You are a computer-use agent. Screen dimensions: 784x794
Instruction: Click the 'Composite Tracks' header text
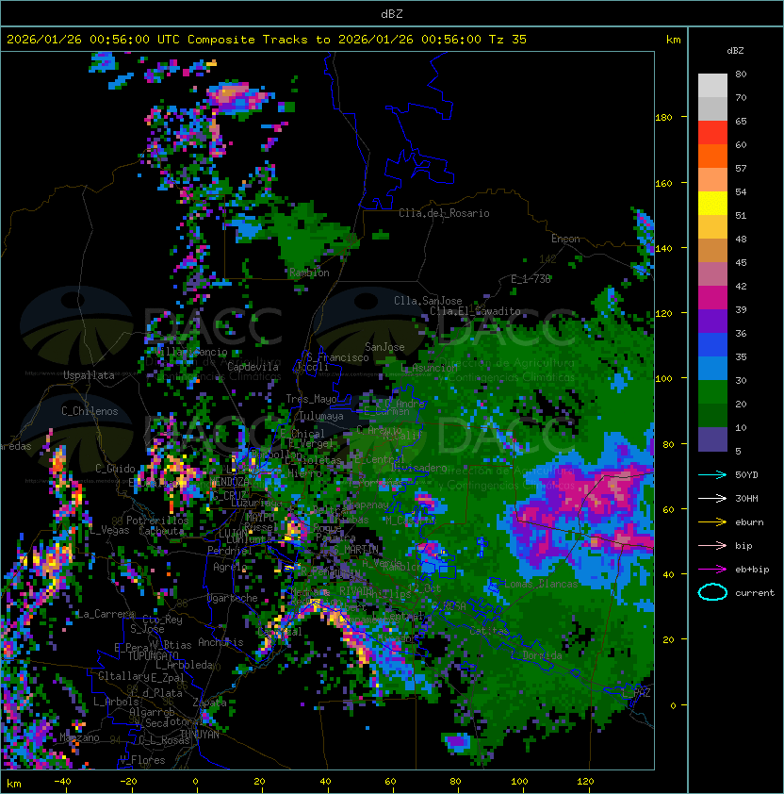248,40
